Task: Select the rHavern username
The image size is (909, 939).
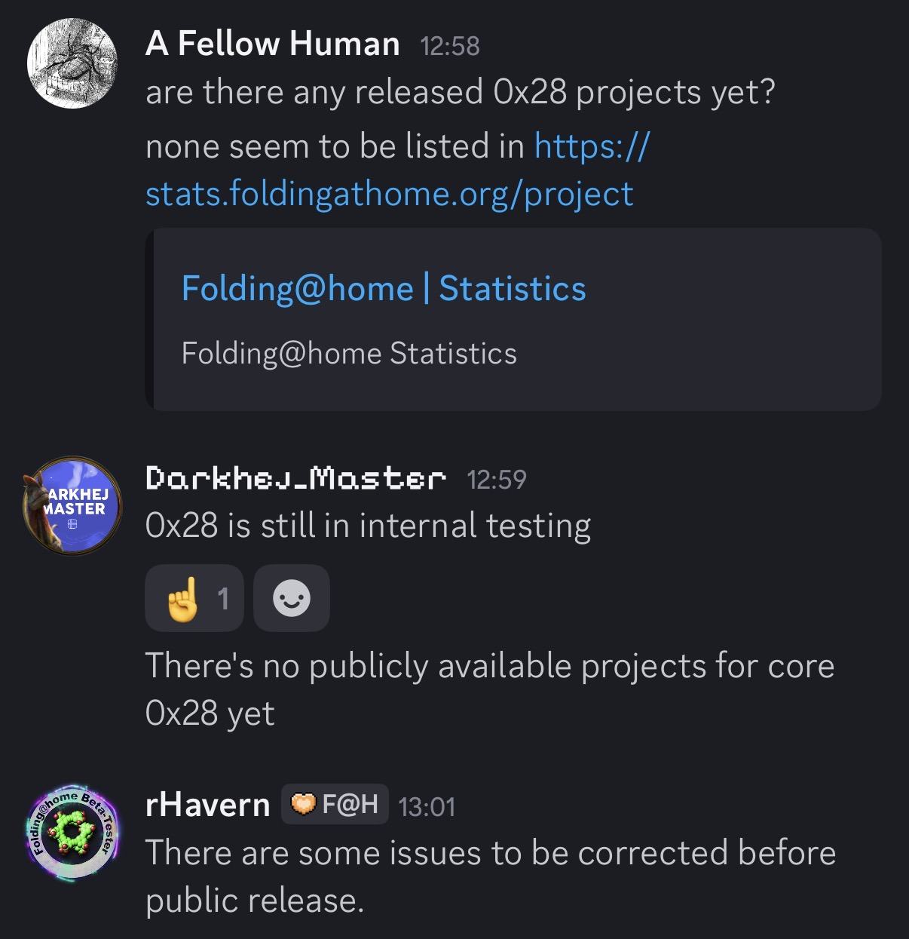Action: tap(207, 805)
